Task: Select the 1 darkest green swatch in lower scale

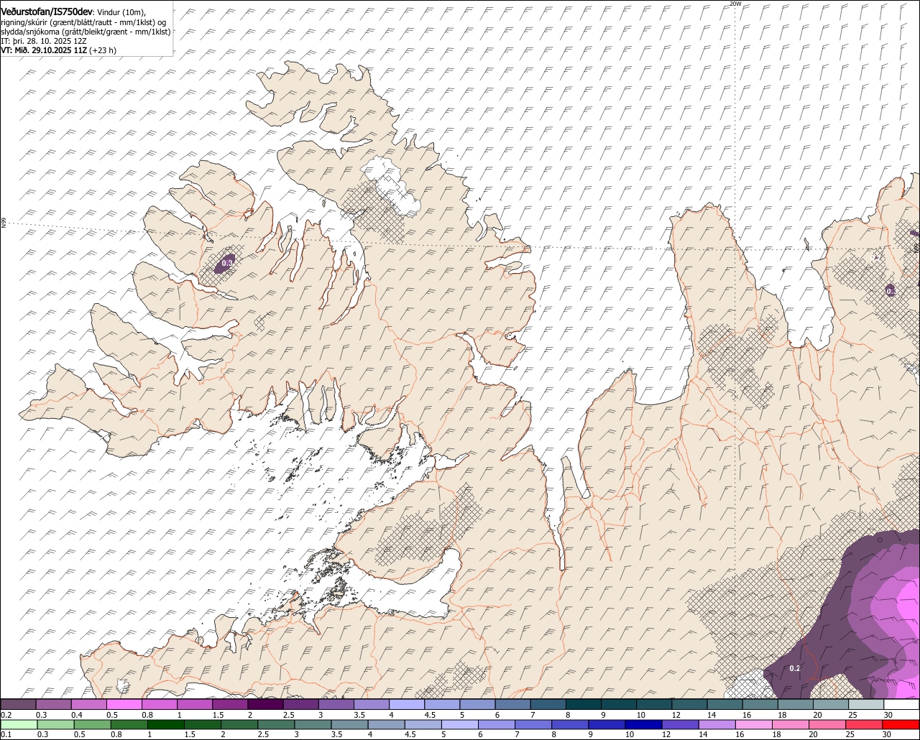Action: point(166,724)
